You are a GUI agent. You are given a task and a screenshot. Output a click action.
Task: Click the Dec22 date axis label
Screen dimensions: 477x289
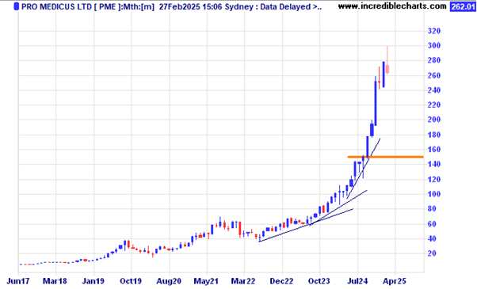click(281, 281)
